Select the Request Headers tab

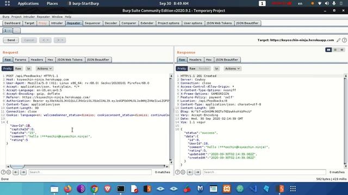pyautogui.click(x=36, y=60)
